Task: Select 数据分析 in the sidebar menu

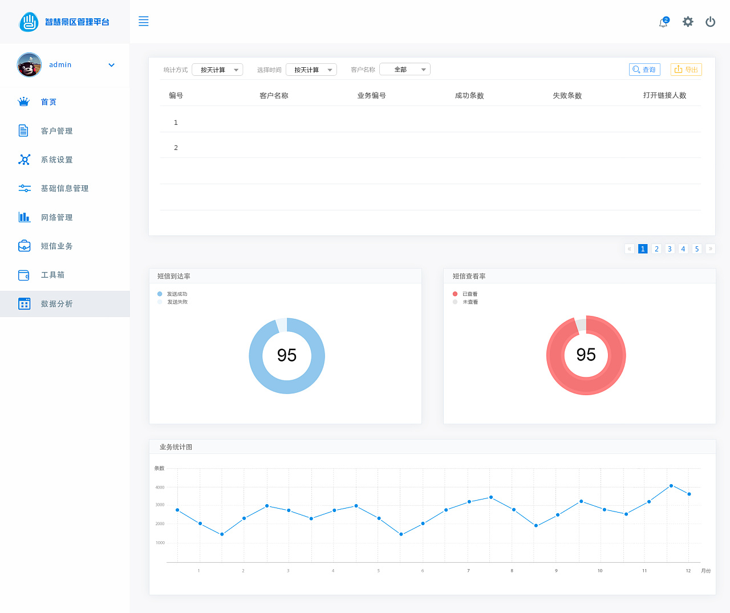Action: click(x=65, y=304)
